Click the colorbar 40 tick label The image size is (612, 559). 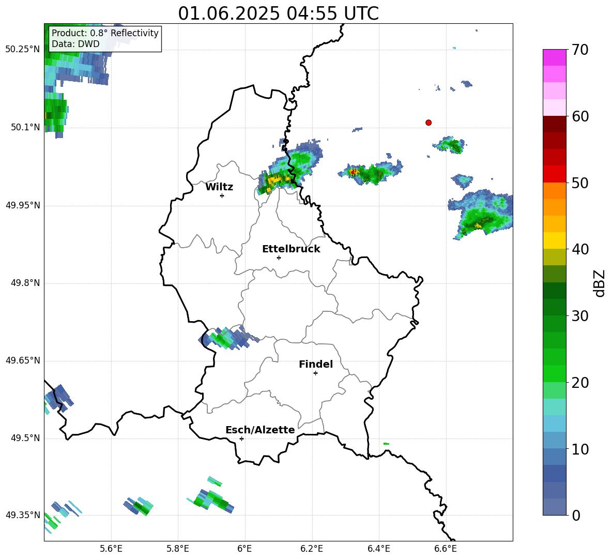click(580, 249)
